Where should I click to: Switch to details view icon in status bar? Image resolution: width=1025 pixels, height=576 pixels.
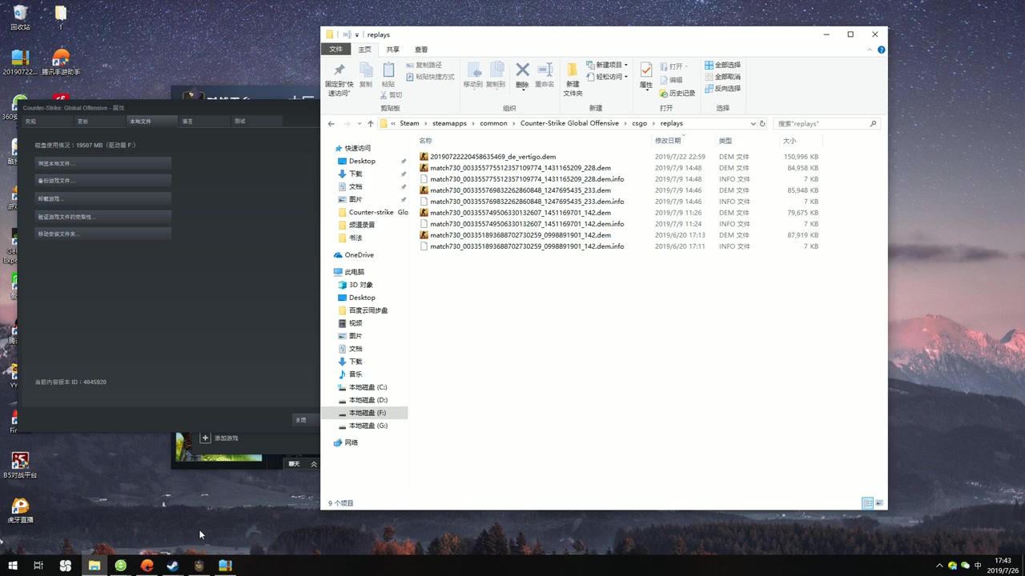pyautogui.click(x=867, y=503)
